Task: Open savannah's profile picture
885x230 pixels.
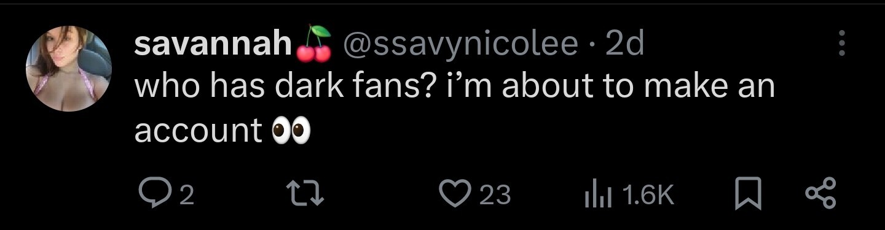Action: click(x=68, y=69)
